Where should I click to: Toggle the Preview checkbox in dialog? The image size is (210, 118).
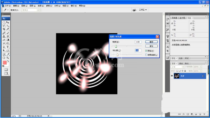[146, 51]
